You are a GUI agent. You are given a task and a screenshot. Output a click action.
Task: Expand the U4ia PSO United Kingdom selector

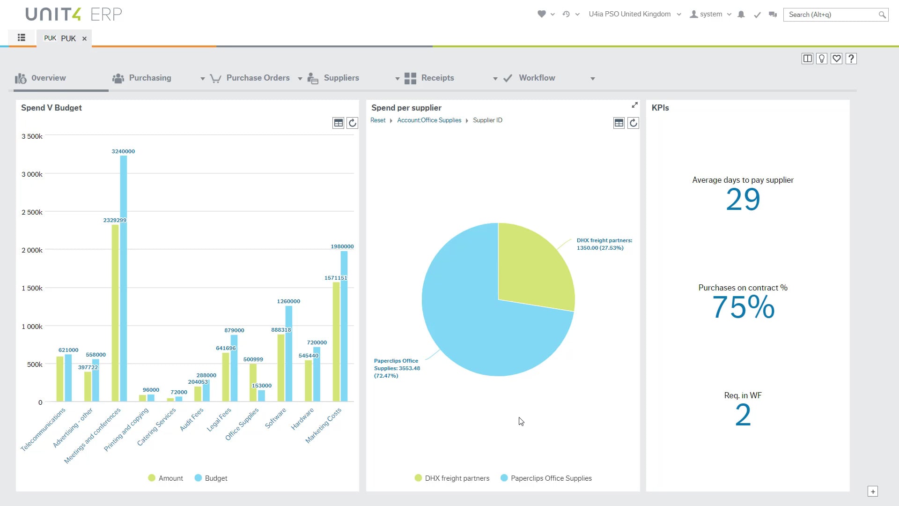pos(679,14)
